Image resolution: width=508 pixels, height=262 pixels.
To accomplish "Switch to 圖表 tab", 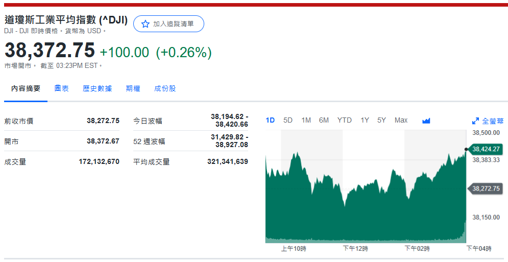I will 62,88.
